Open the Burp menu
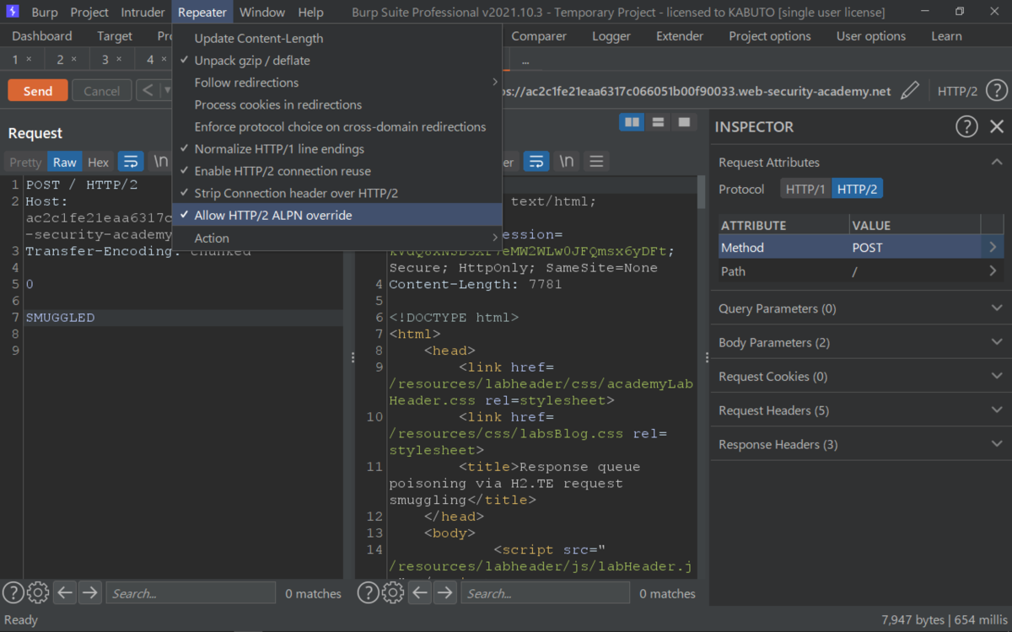This screenshot has height=632, width=1012. point(45,12)
